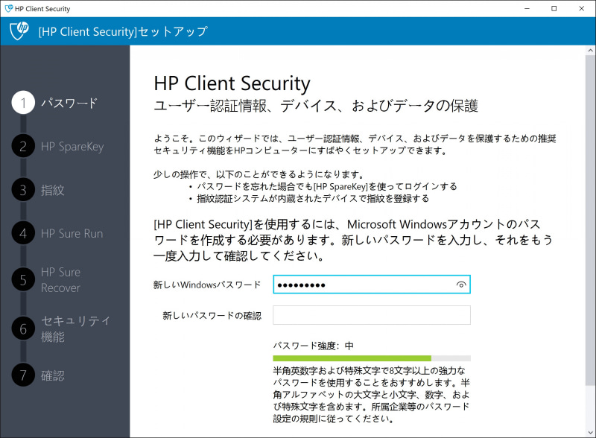Click the step 3 指紋 circle icon
Screen dimensions: 596x438
(22, 191)
